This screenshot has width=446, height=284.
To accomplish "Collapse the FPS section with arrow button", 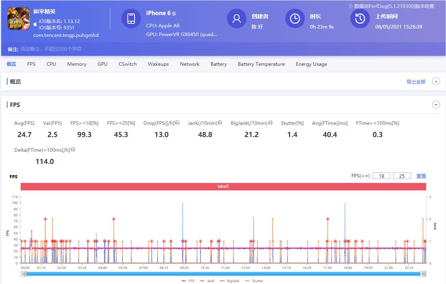I will point(436,105).
